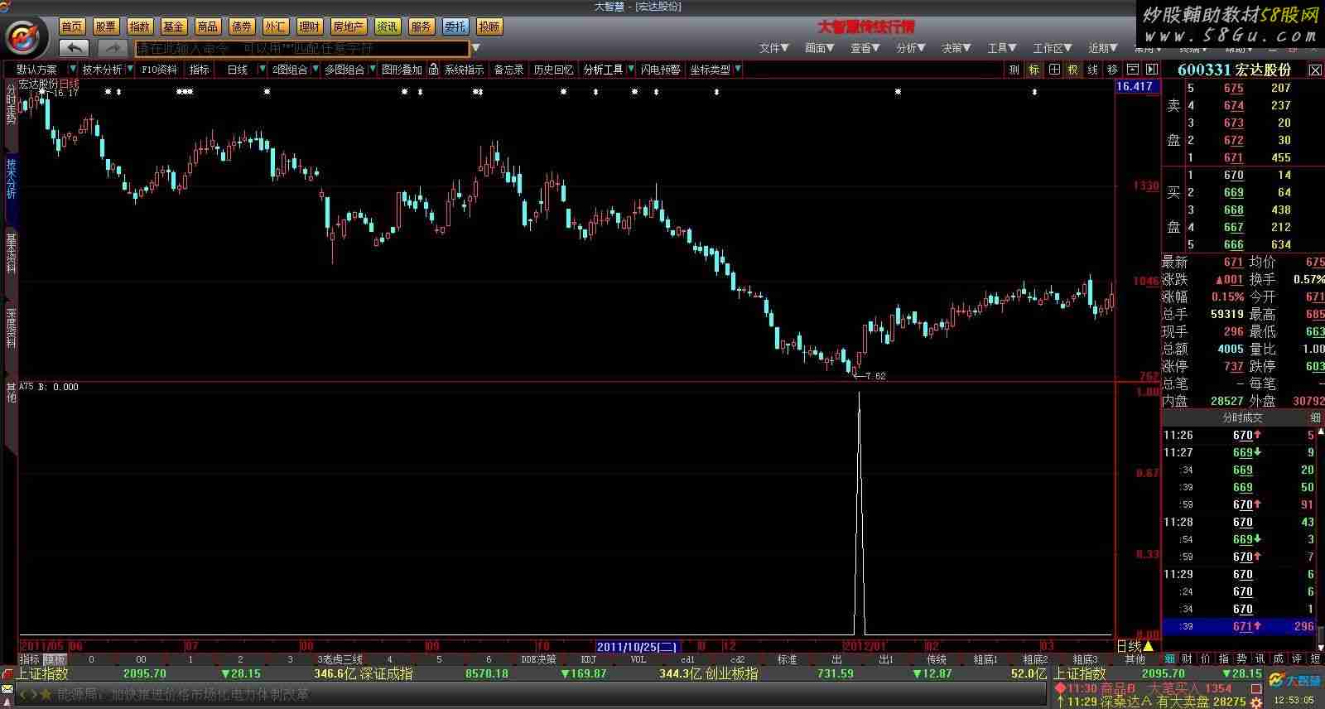Image resolution: width=1325 pixels, height=709 pixels.
Task: Close the 600331 宏达股份 quote panel
Action: 1315,70
